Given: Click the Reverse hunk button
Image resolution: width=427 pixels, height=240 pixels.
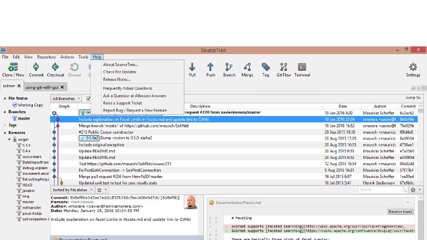Looking at the screenshot, I should click(x=400, y=212).
